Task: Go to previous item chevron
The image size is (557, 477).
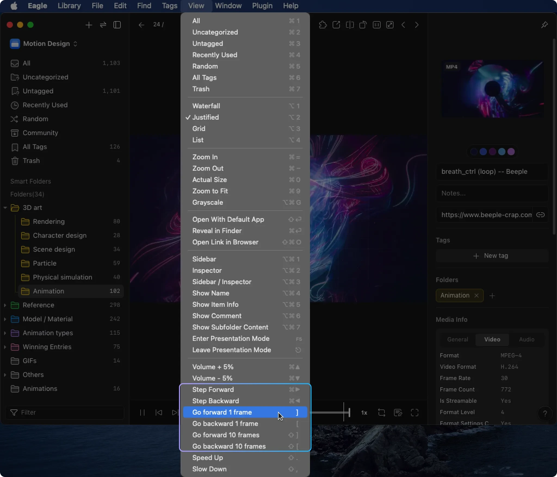Action: 403,25
